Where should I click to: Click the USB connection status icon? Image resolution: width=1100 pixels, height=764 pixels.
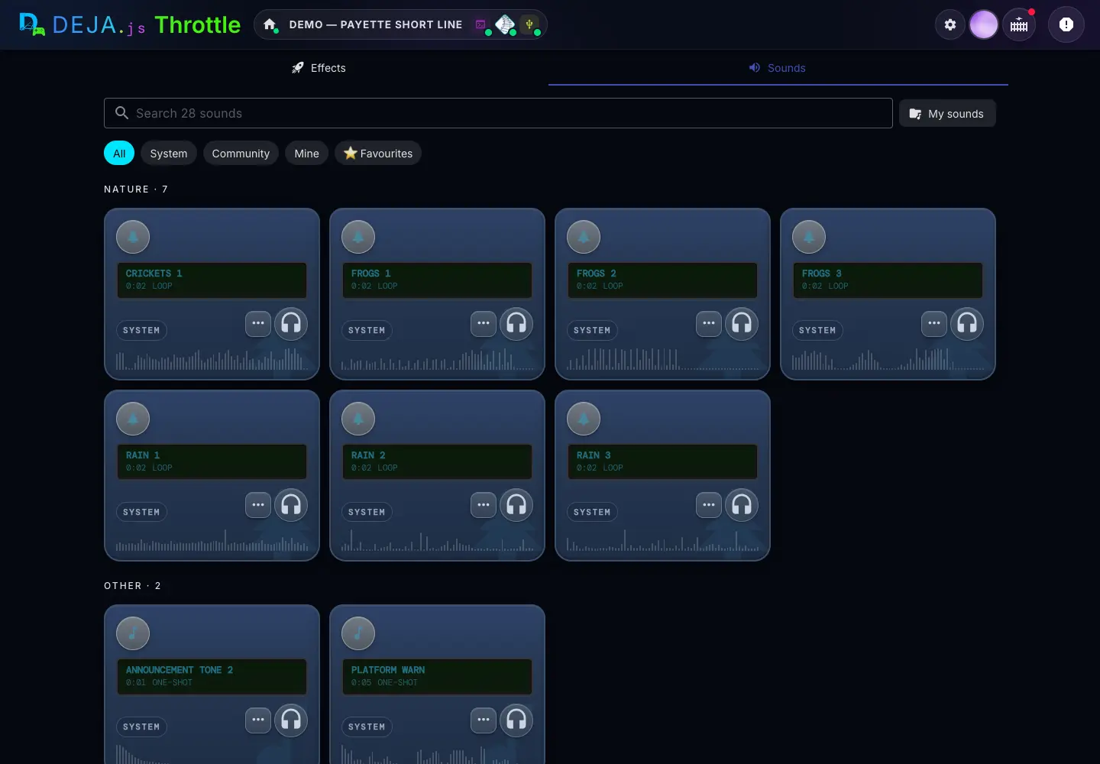[x=529, y=24]
